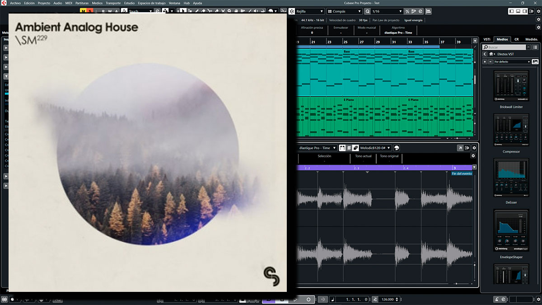Click the minus button beside Por defecto

490,61
